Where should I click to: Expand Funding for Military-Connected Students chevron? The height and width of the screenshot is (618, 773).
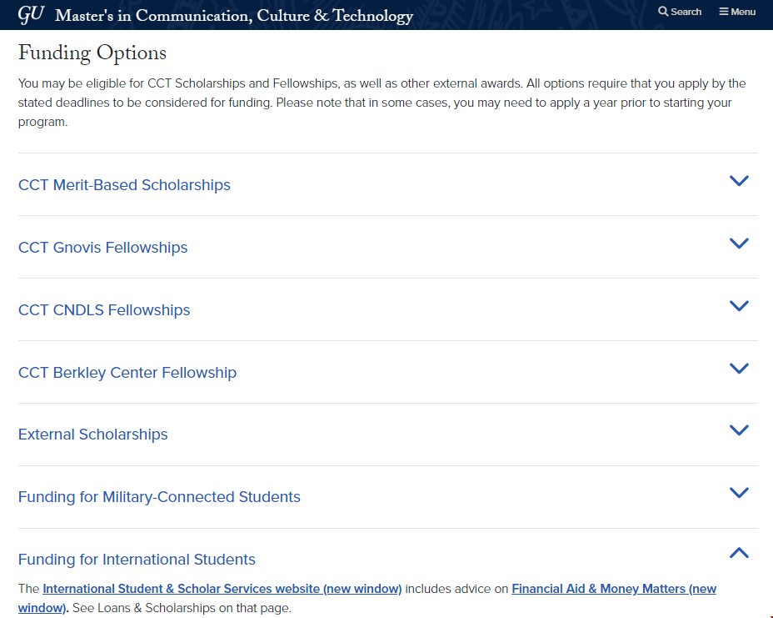point(738,493)
